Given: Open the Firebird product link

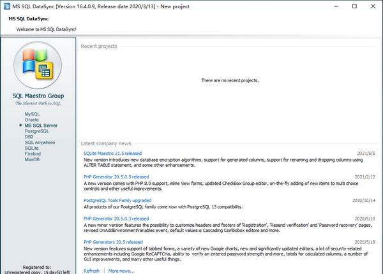Looking at the screenshot, I should point(33,154).
